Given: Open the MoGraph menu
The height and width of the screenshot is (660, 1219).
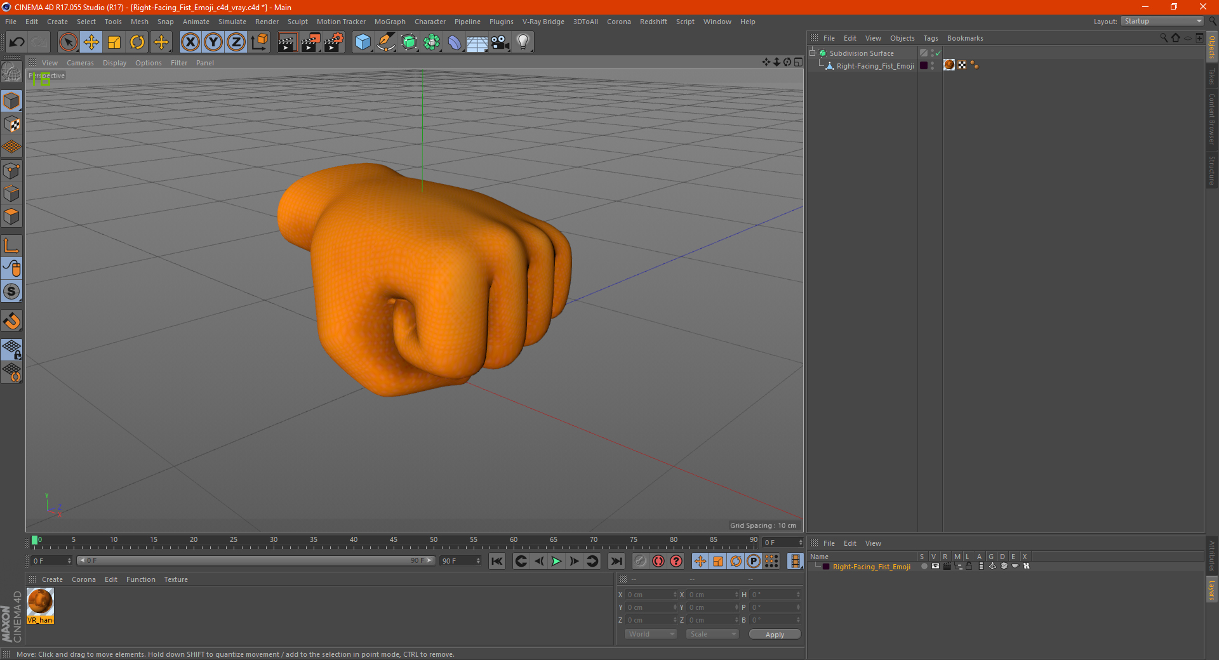Looking at the screenshot, I should pyautogui.click(x=390, y=22).
